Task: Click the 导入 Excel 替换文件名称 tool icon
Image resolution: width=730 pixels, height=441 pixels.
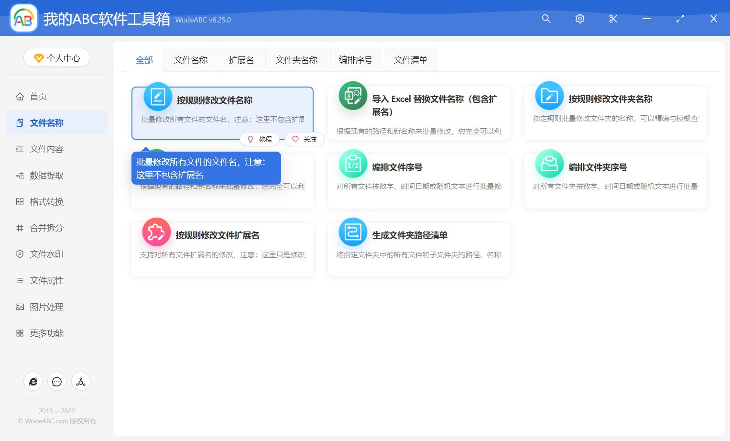Action: pos(352,96)
